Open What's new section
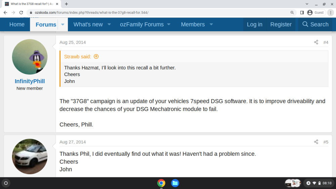This screenshot has height=189, width=336. [88, 25]
